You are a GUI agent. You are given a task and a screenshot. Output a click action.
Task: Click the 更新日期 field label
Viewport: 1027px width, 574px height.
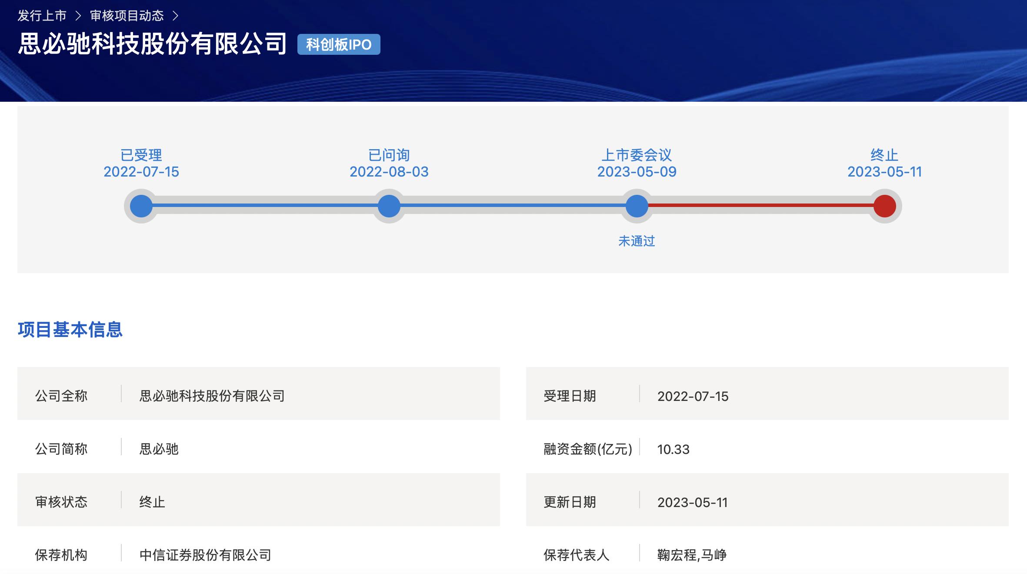tap(570, 502)
